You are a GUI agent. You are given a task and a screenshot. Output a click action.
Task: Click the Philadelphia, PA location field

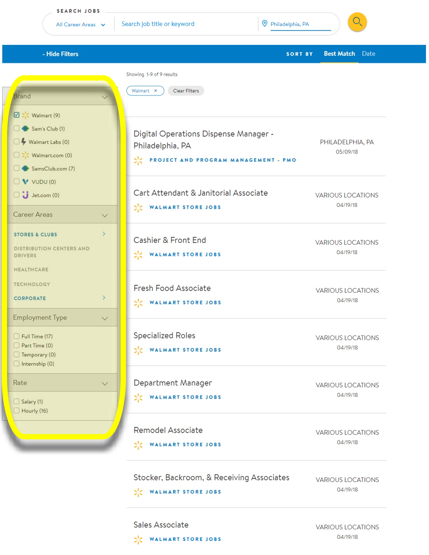300,24
